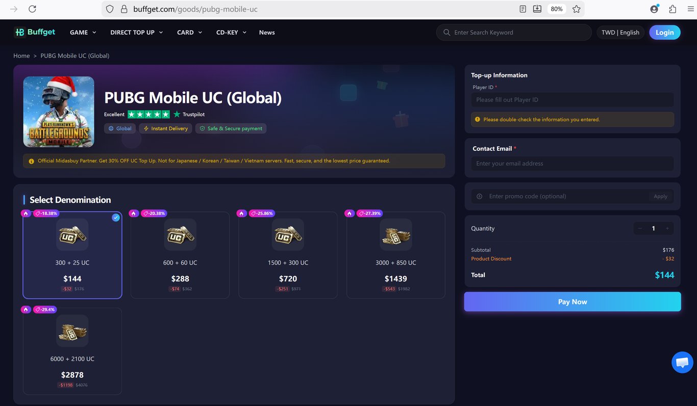Click the PUBG Mobile UC (Global) breadcrumb

coord(75,56)
